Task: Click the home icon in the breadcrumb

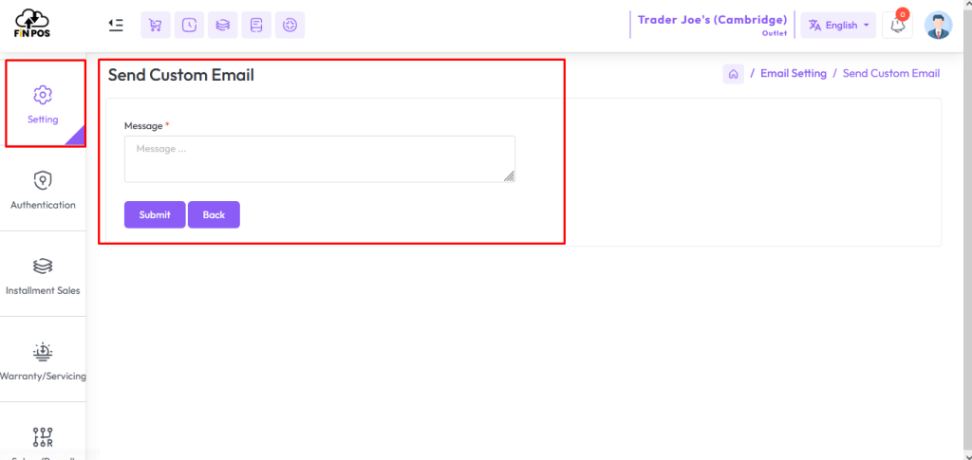Action: click(x=733, y=74)
